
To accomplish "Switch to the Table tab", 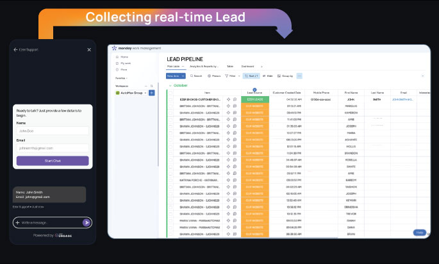I will 230,67.
